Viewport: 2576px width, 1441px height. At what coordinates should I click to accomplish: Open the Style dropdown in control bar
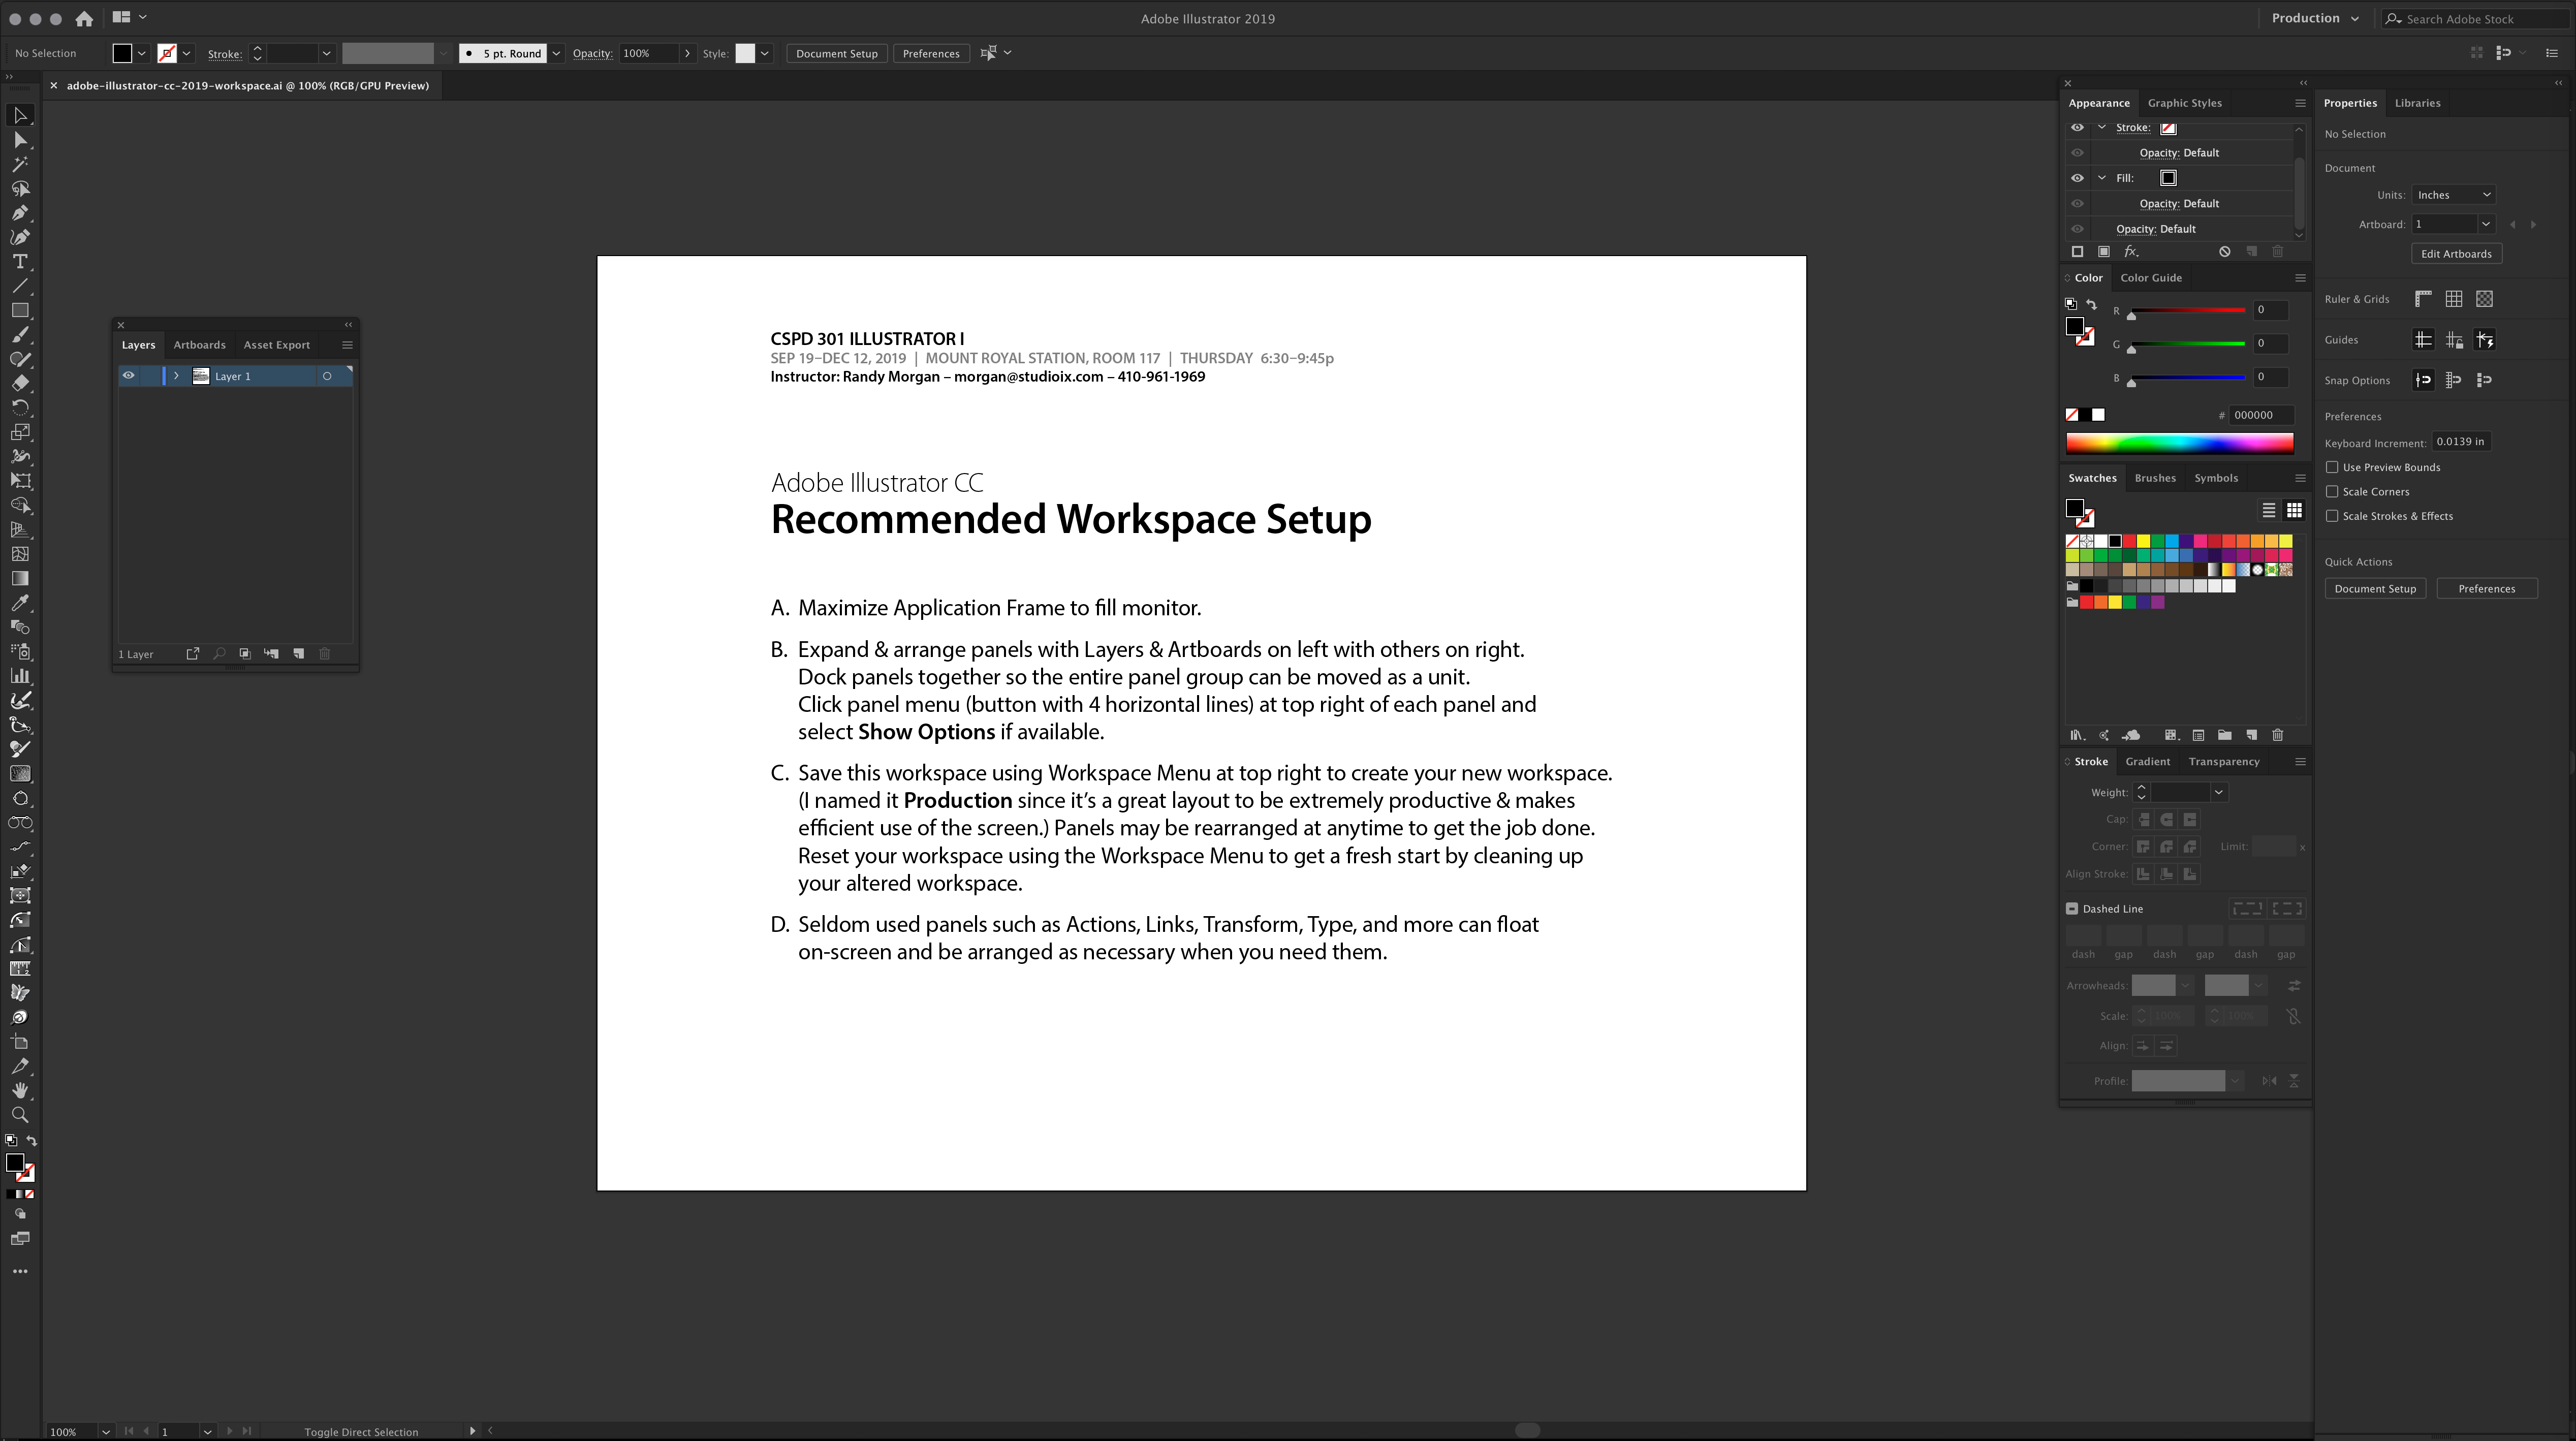(x=764, y=53)
